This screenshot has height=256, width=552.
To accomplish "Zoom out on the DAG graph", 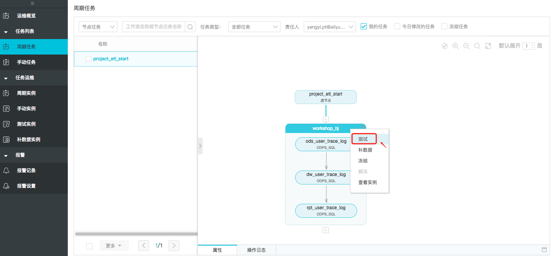I will tap(466, 46).
